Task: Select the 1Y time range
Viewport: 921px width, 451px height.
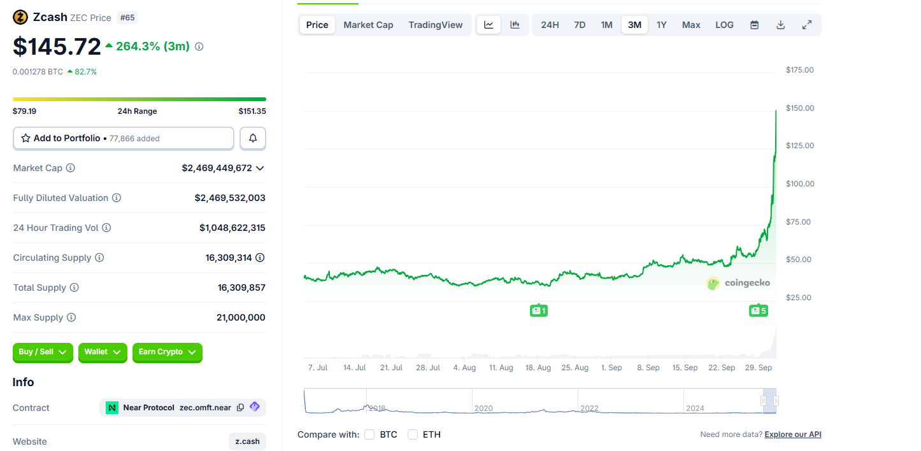Action: pos(662,25)
